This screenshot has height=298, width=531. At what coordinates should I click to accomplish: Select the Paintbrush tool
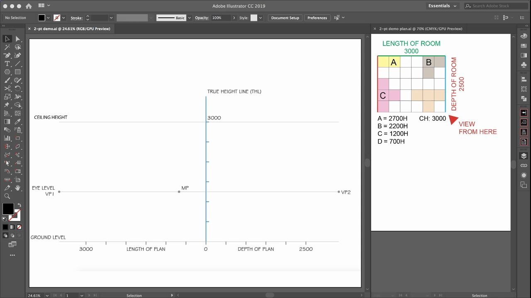pyautogui.click(x=7, y=80)
